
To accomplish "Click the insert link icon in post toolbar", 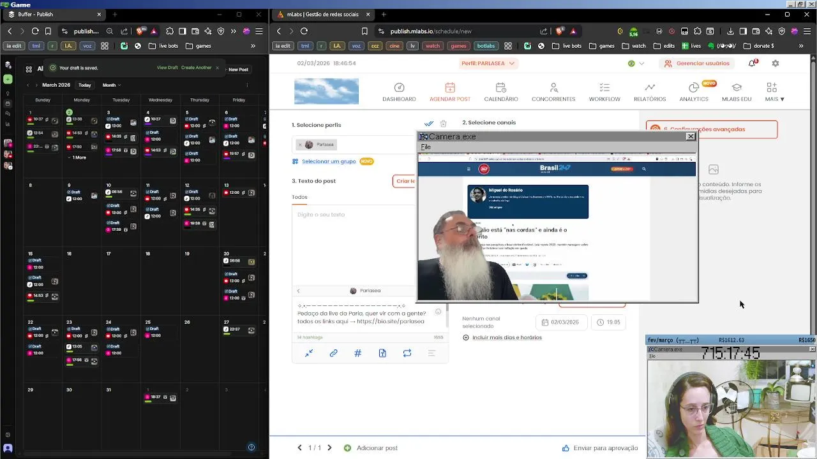I will point(333,353).
